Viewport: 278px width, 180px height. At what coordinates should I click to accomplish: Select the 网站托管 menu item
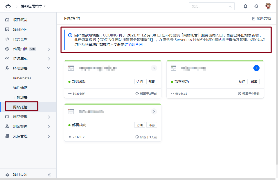pos(20,107)
